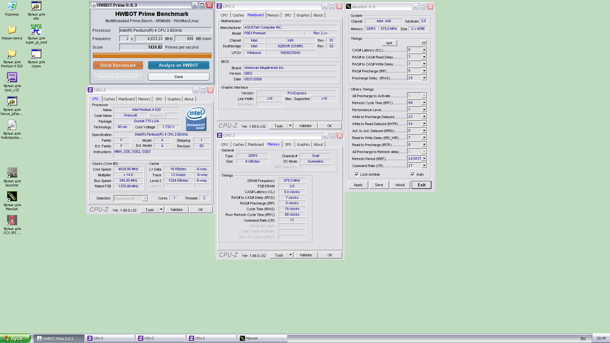Image resolution: width=610 pixels, height=343 pixels.
Task: Open Mainboard tab in CPU-Z Memory window
Action: point(256,145)
